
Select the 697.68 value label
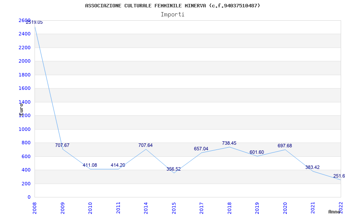[x=285, y=146]
